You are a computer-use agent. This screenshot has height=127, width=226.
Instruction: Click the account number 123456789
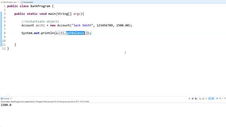click(x=105, y=25)
